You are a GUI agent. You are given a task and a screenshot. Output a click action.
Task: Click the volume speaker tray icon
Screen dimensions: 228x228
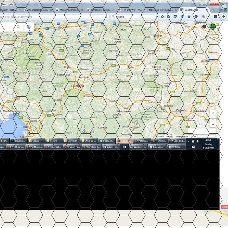click(198, 141)
